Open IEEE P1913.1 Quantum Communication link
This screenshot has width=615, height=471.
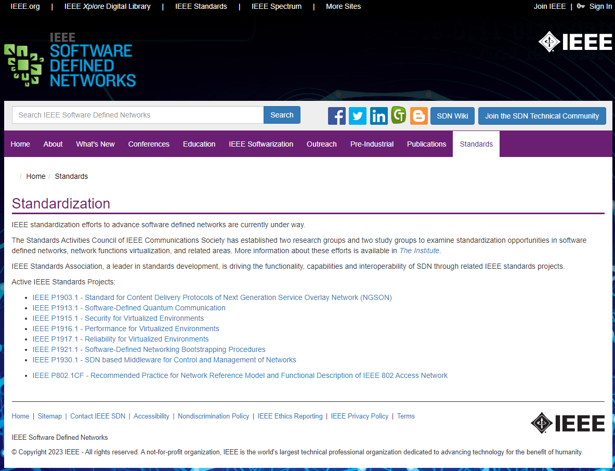pyautogui.click(x=129, y=308)
